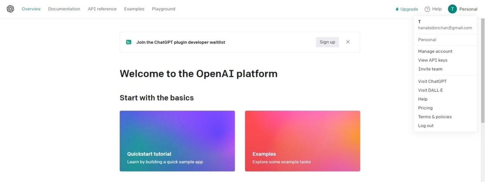The width and height of the screenshot is (485, 182).
Task: Click the green T profile avatar
Action: 452,9
